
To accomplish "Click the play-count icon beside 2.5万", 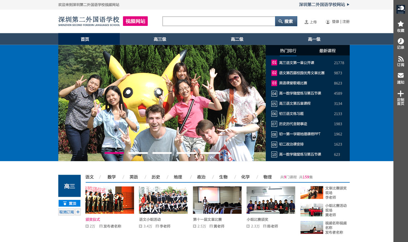I will 195,226.
